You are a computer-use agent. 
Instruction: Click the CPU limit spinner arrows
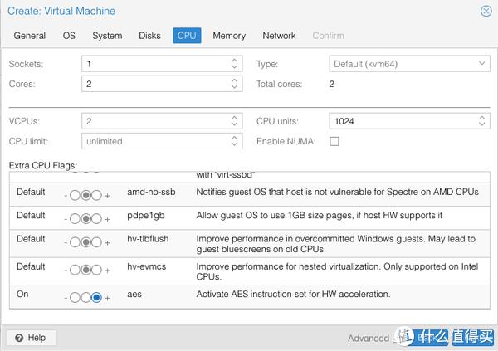[234, 141]
